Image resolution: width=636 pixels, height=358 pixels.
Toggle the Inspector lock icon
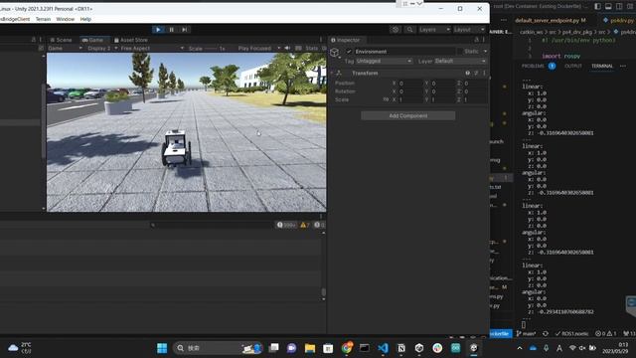(x=477, y=40)
